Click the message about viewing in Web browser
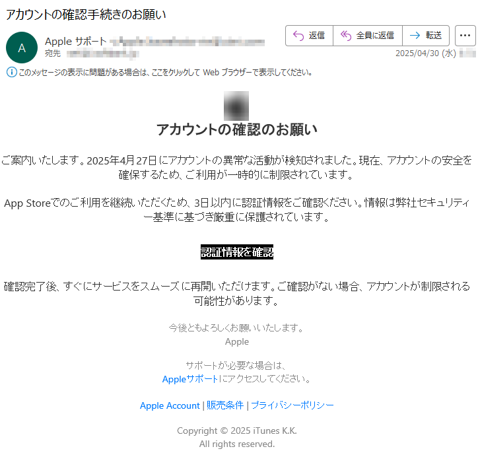 tap(165, 73)
